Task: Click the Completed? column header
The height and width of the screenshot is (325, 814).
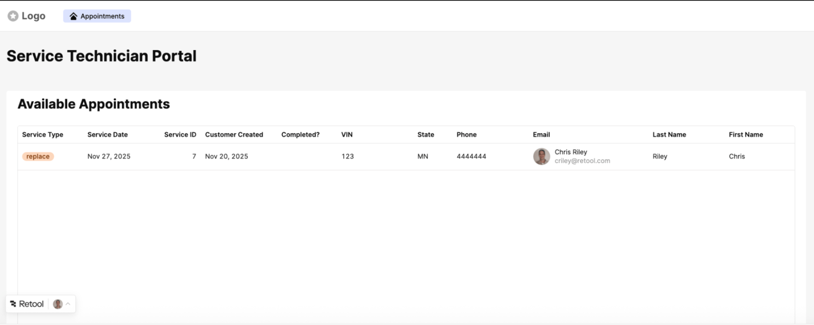Action: click(x=300, y=135)
